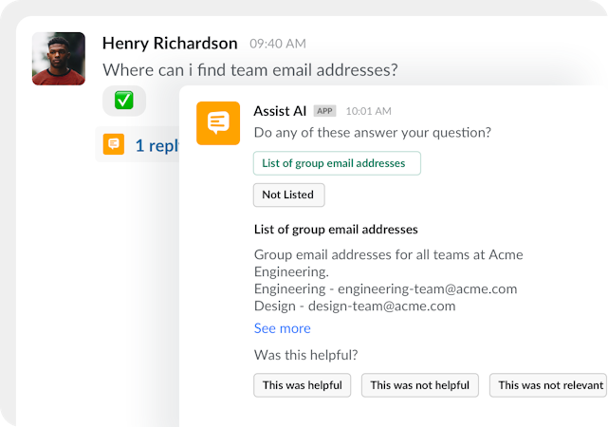This screenshot has width=608, height=427.
Task: Click 'List of group email addresses' bold heading
Action: (336, 230)
